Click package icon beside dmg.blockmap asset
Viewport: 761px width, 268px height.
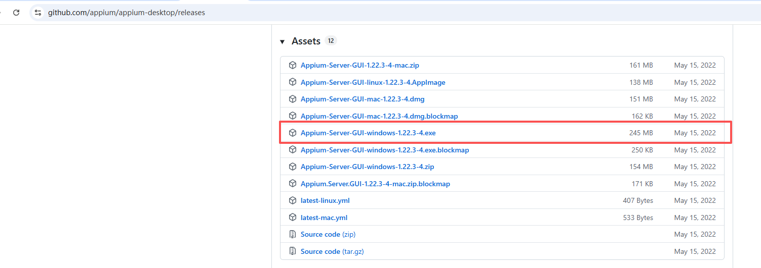pyautogui.click(x=292, y=116)
